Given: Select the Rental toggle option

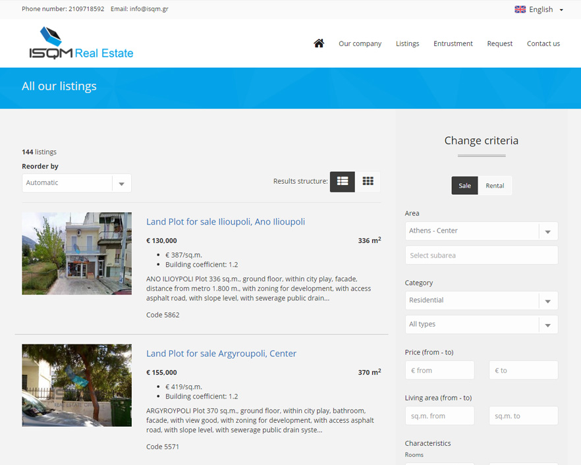Looking at the screenshot, I should click(x=495, y=186).
